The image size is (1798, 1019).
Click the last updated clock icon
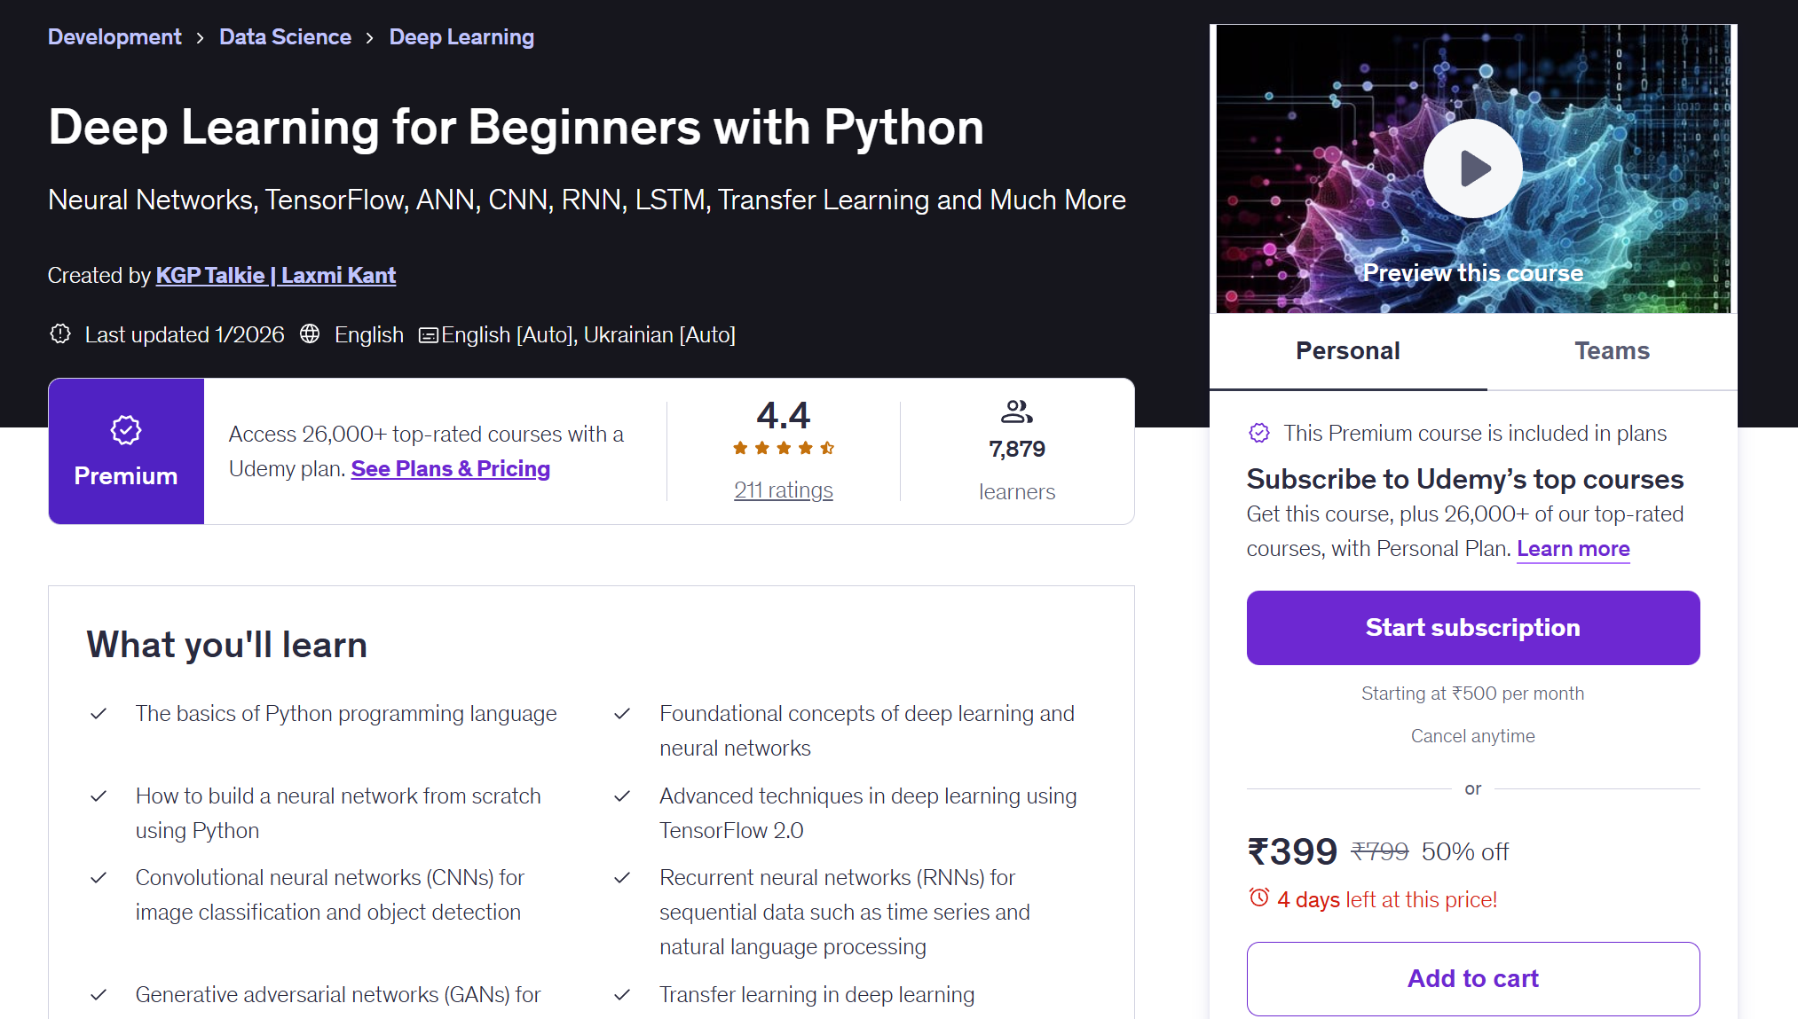pyautogui.click(x=59, y=333)
